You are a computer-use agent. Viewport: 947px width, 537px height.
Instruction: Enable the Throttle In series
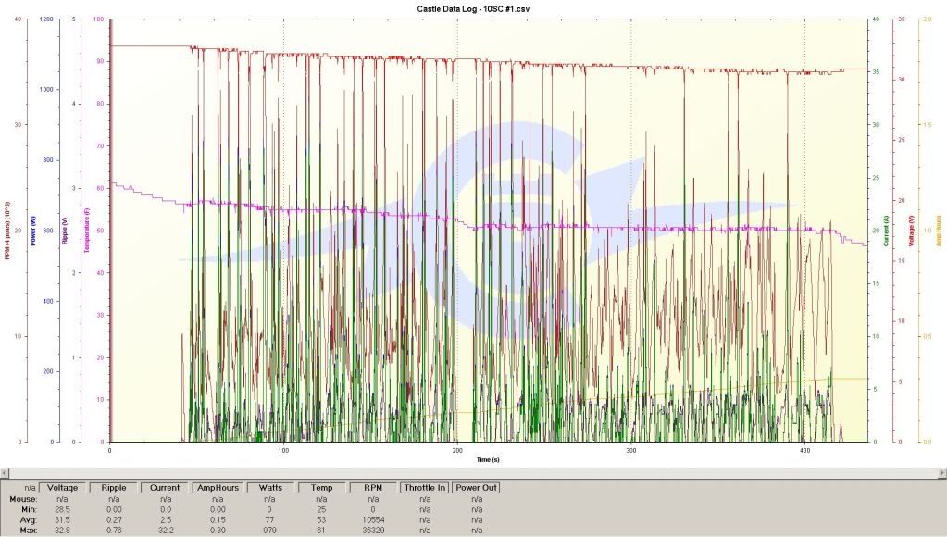(x=423, y=487)
